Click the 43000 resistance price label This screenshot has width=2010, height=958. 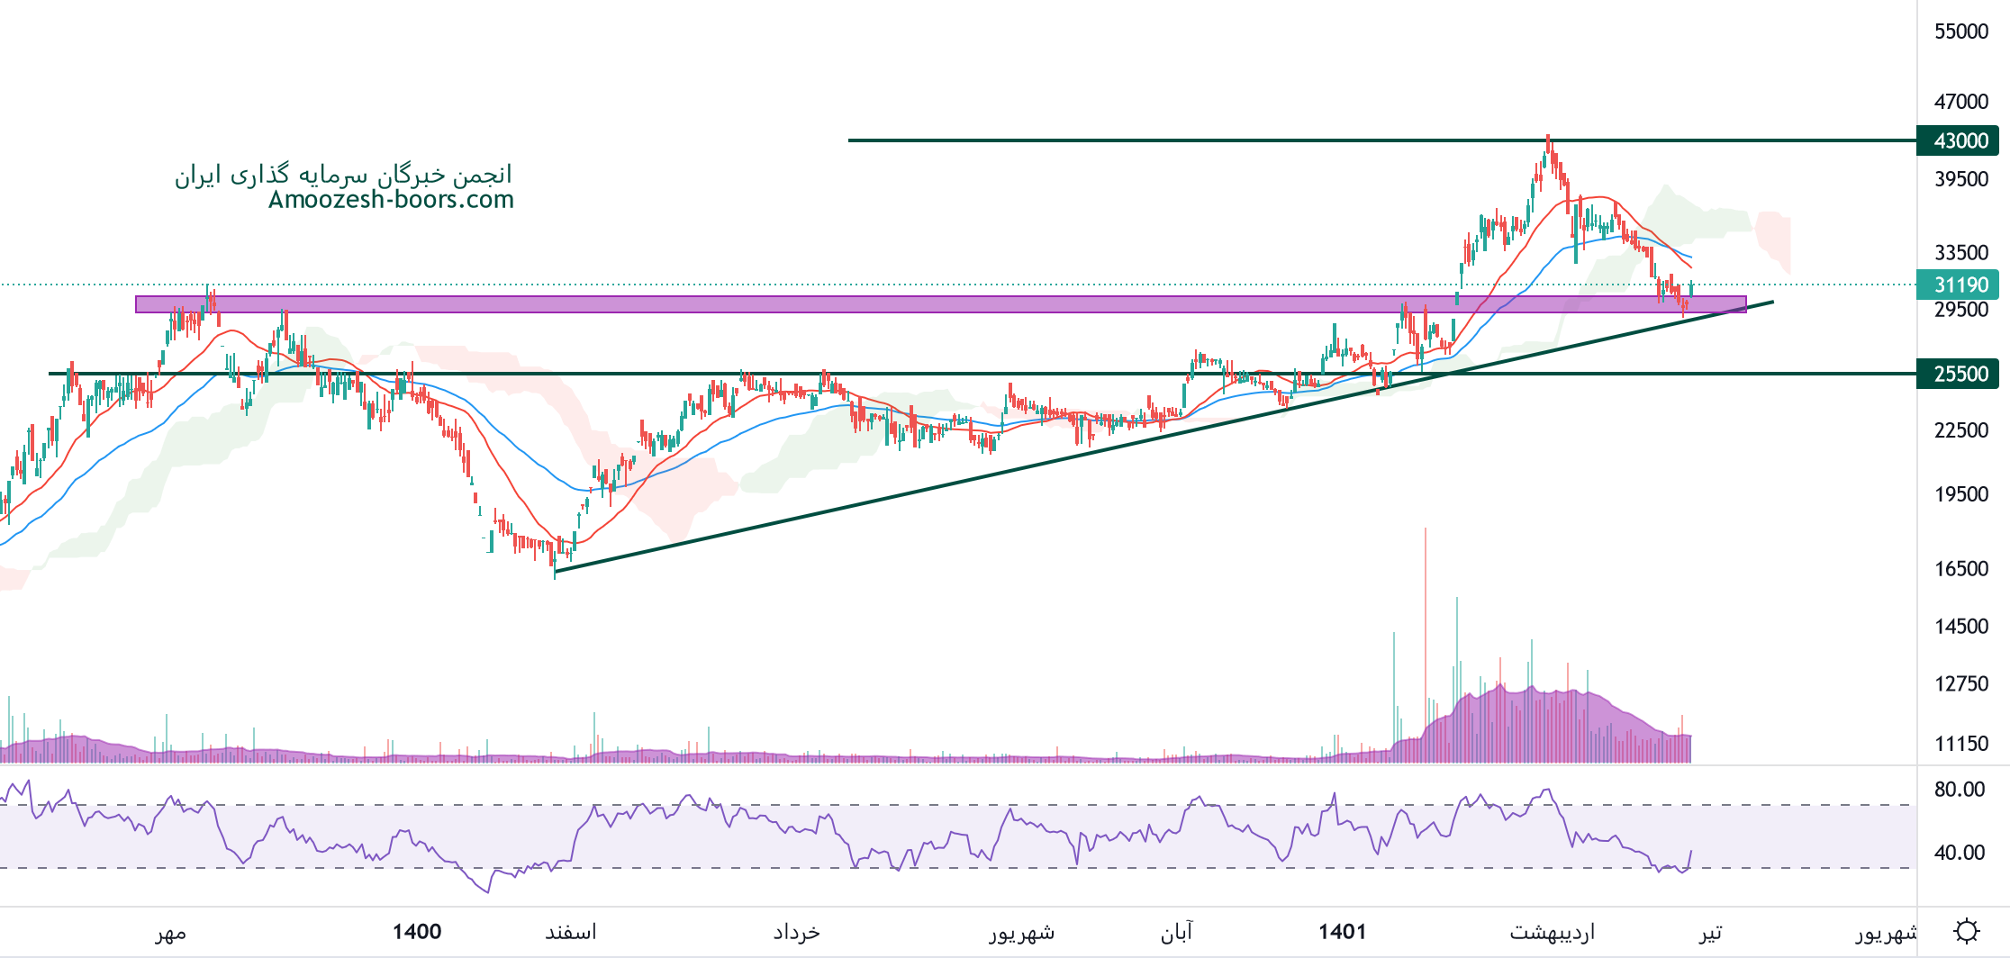[1960, 140]
